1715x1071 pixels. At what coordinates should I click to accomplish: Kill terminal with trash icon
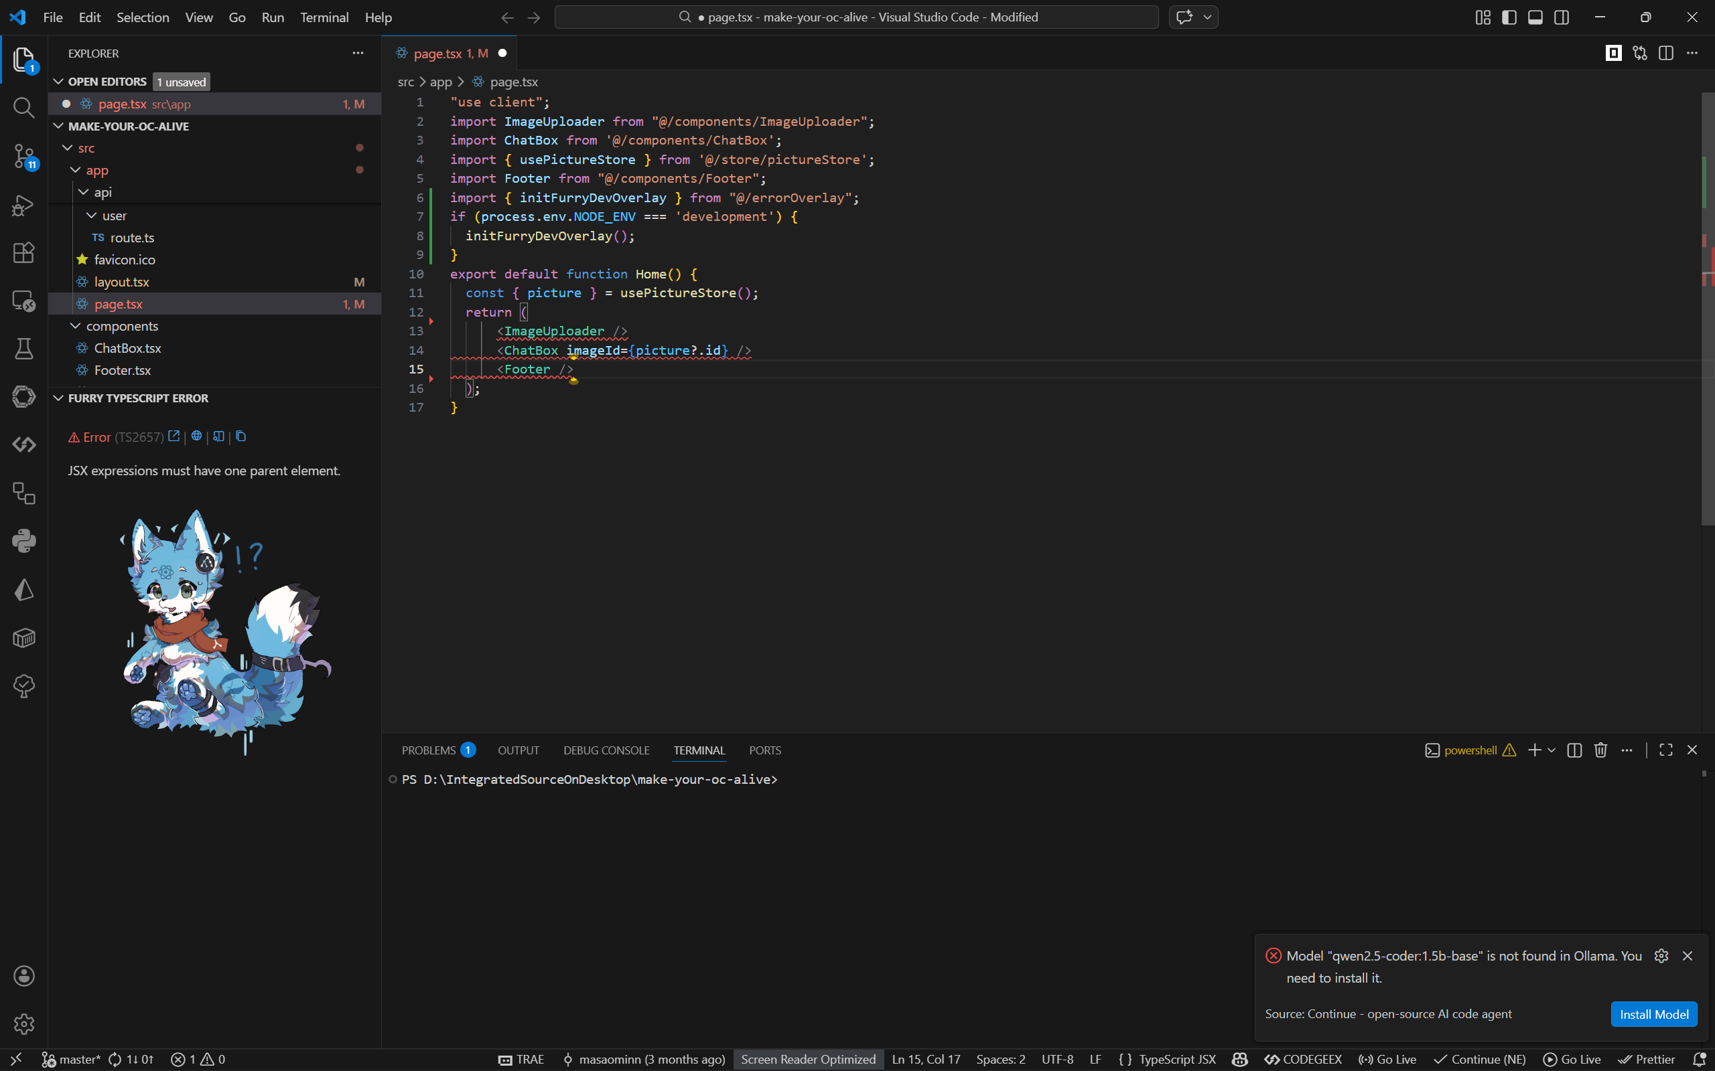click(x=1600, y=750)
